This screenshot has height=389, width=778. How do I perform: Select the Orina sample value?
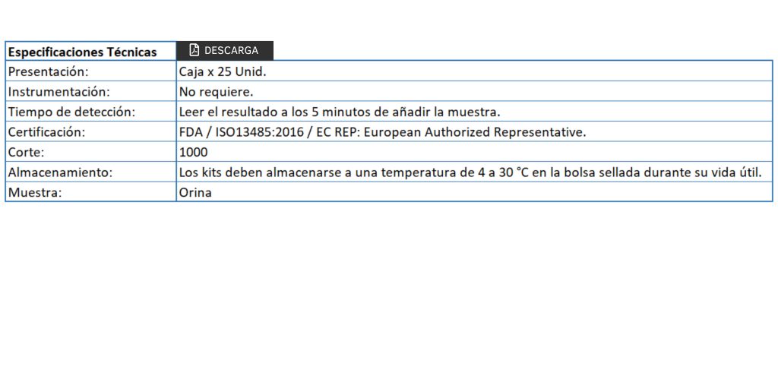(x=195, y=192)
